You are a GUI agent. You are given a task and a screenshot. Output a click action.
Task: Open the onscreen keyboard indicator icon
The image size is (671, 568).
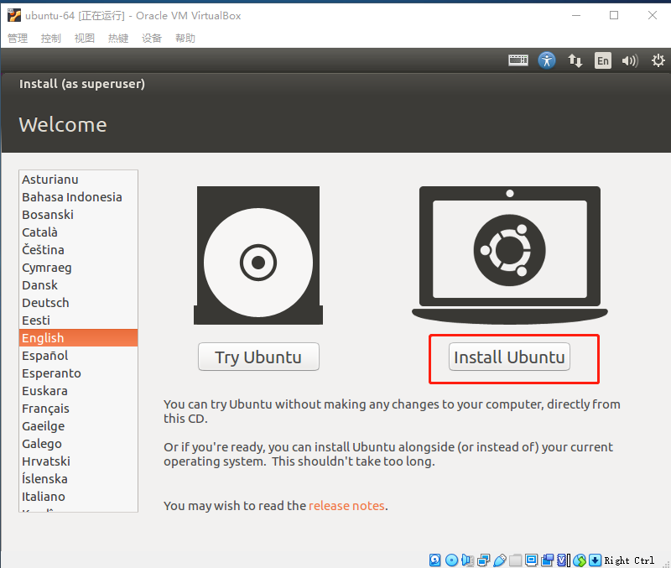point(518,60)
